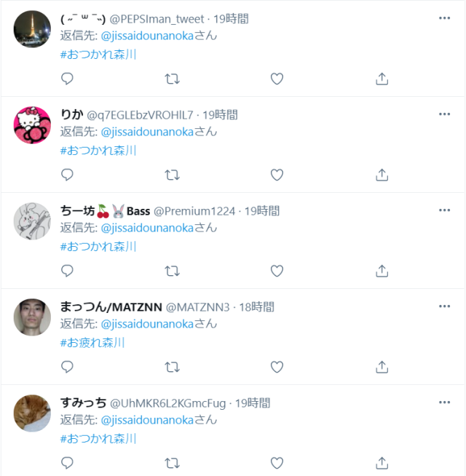
Task: Expand more options on MATZNN3 tweet
Action: [x=444, y=306]
